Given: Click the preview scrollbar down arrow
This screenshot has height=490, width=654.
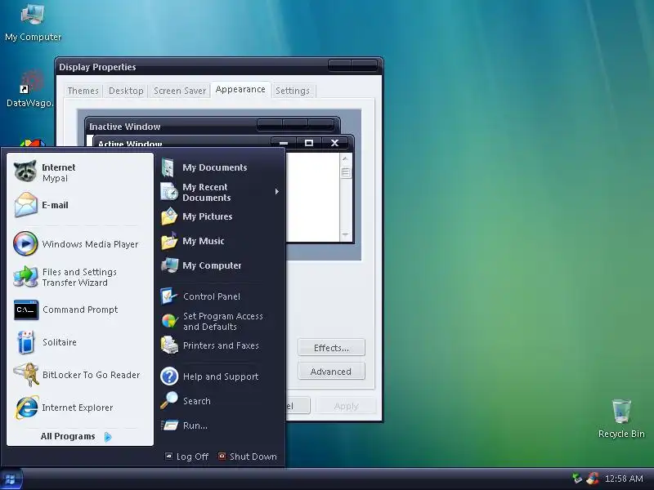Looking at the screenshot, I should [x=345, y=234].
